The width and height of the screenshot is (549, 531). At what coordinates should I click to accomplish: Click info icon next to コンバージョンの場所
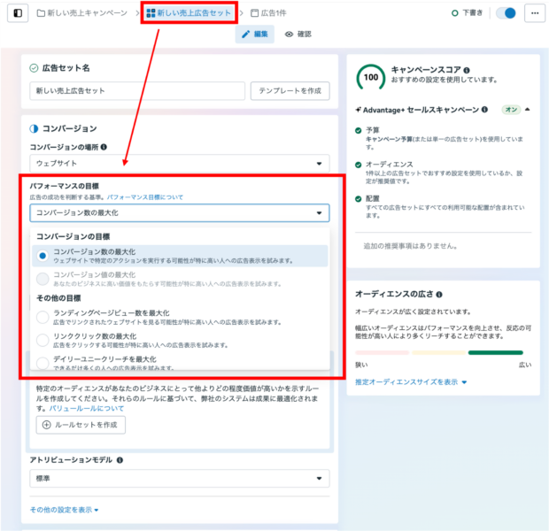104,147
